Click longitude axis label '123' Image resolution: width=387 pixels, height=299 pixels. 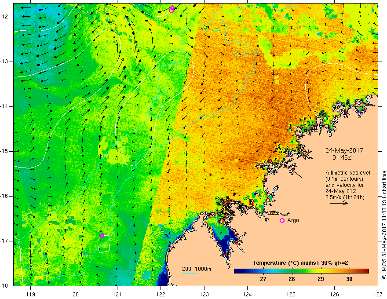(x=204, y=294)
